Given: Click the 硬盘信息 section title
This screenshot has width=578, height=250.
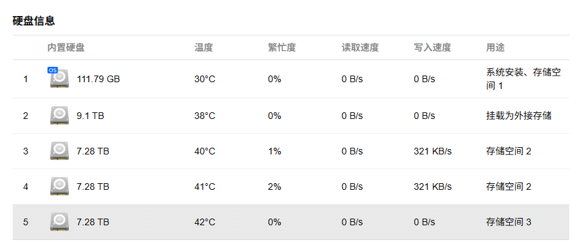Looking at the screenshot, I should 33,21.
